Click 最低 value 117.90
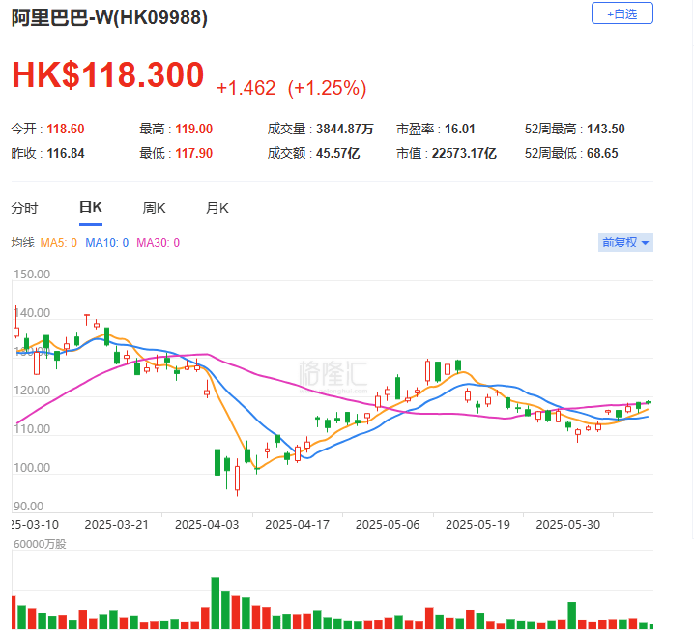 tap(194, 153)
